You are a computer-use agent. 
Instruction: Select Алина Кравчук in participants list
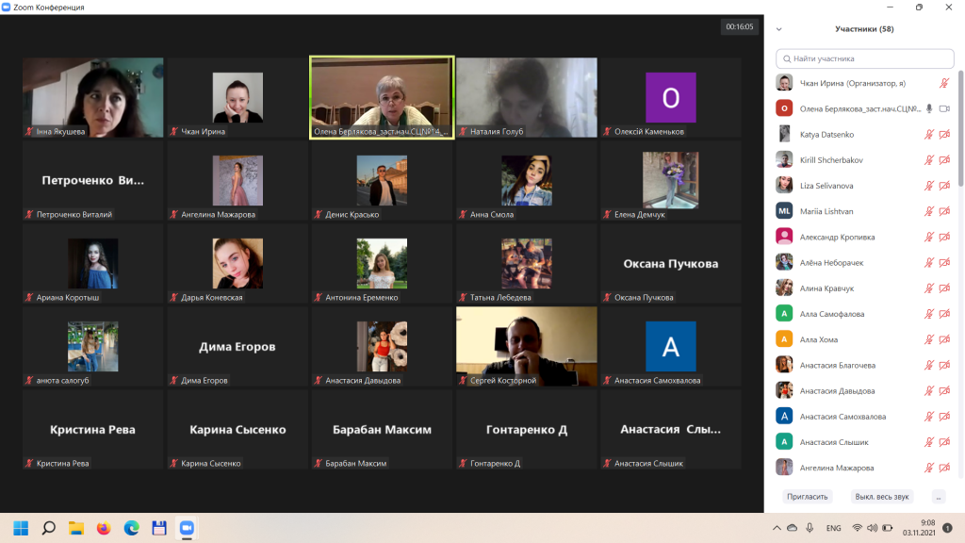[826, 288]
